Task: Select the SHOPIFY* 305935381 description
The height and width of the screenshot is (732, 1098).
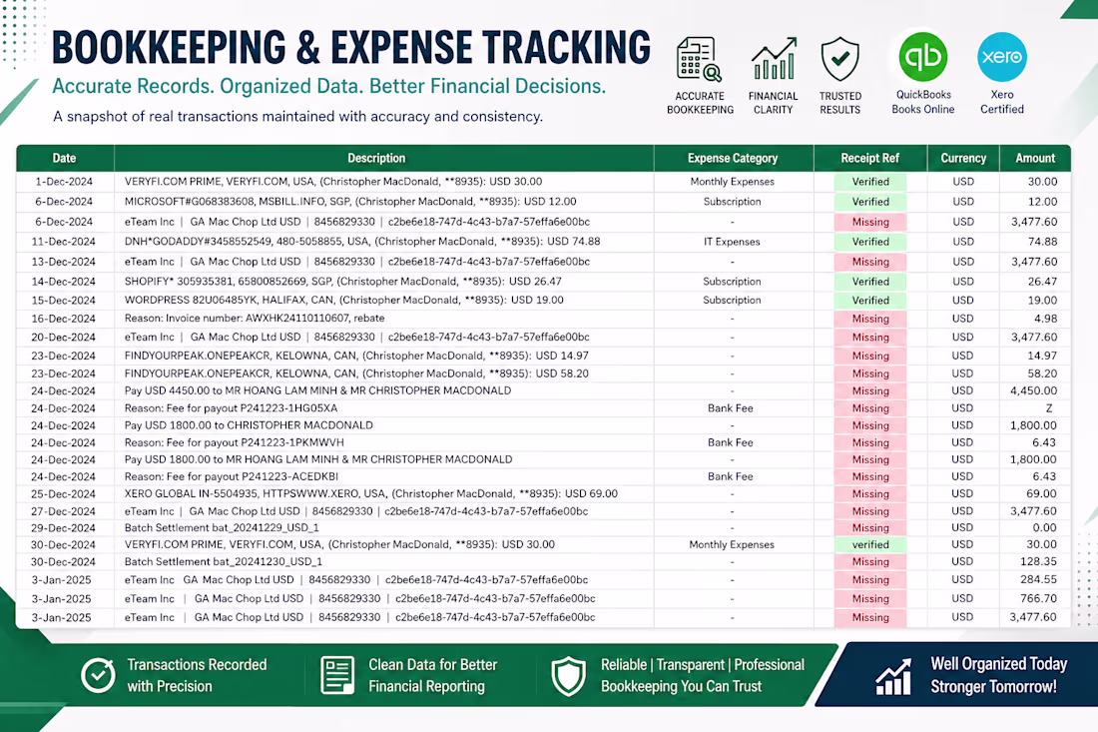Action: tap(343, 282)
